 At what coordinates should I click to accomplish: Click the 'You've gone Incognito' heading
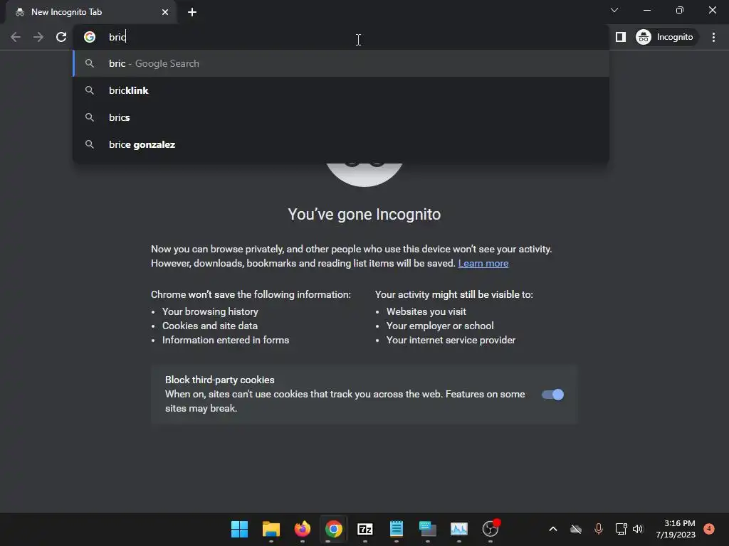[x=364, y=215]
